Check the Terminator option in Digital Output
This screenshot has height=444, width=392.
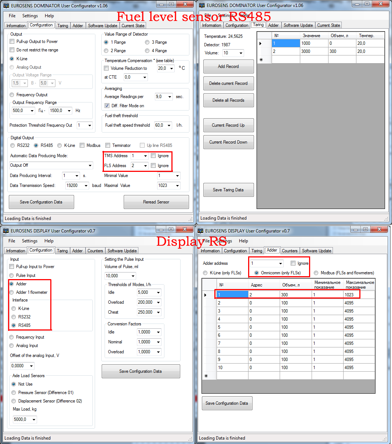(108, 145)
